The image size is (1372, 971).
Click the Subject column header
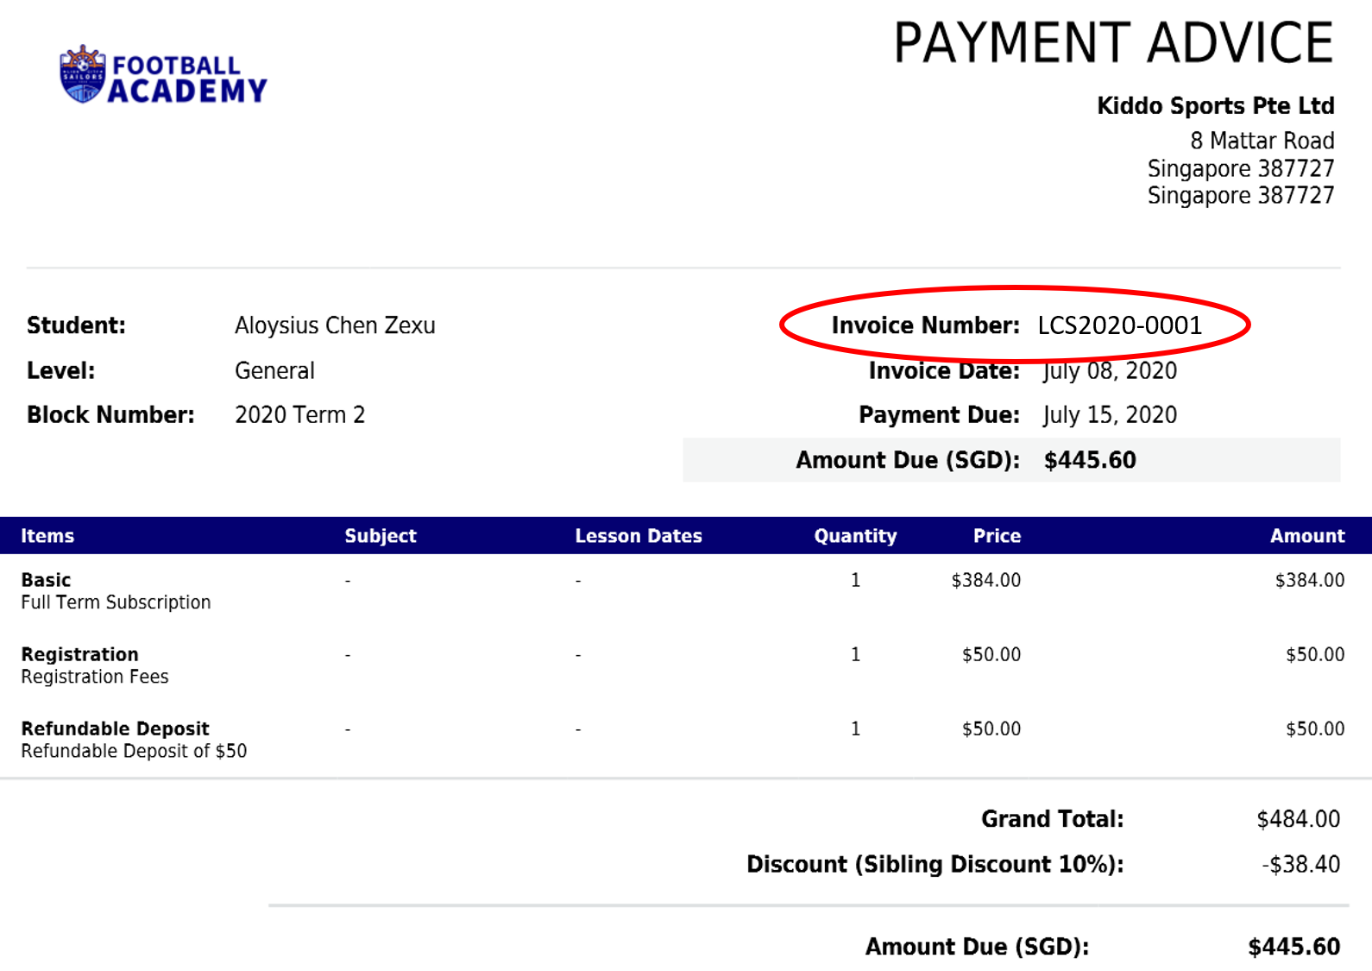tap(381, 536)
